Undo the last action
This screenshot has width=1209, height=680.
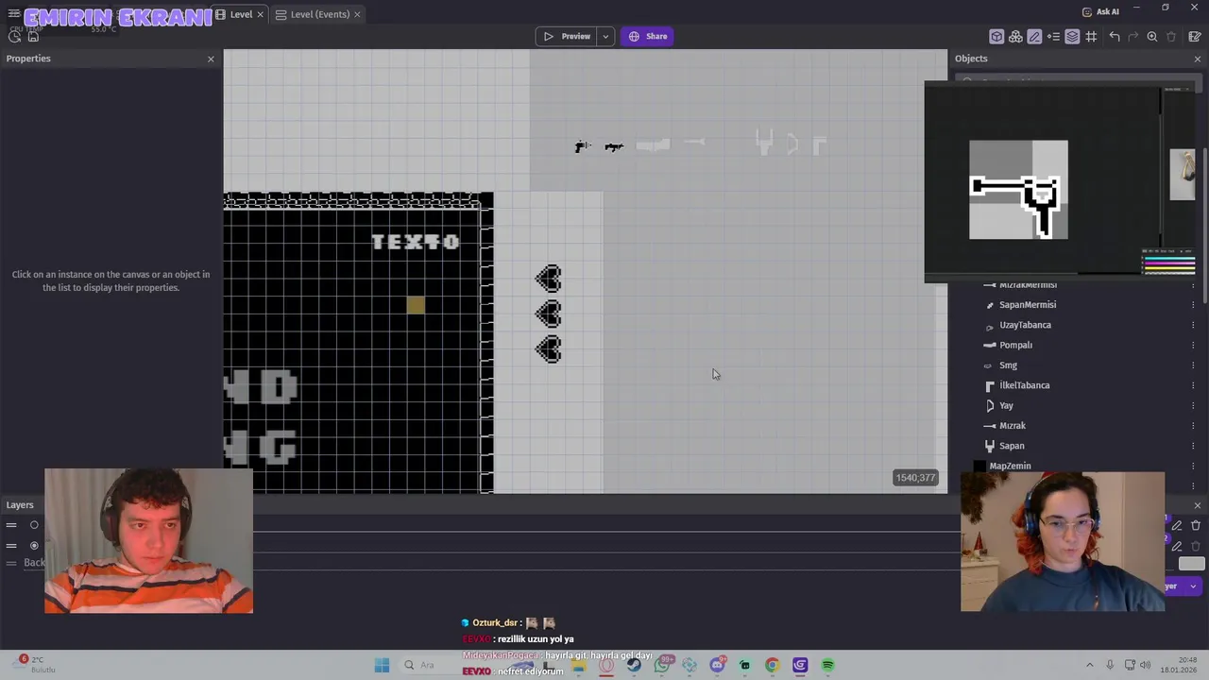tap(1115, 36)
